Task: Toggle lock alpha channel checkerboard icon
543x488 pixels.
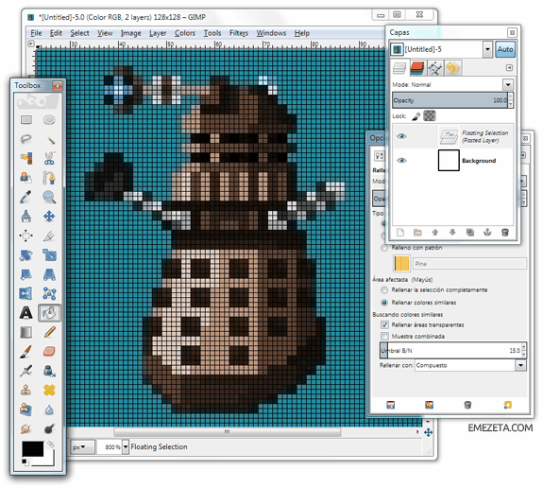Action: pyautogui.click(x=430, y=115)
